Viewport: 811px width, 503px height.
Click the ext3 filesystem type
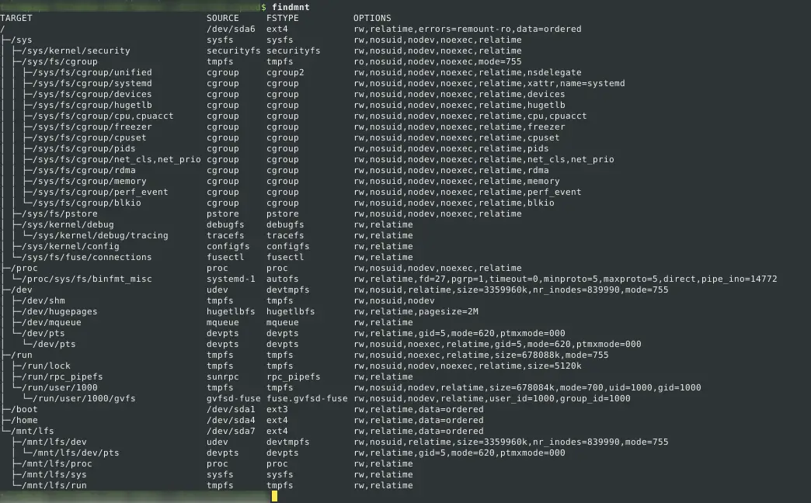pos(277,409)
